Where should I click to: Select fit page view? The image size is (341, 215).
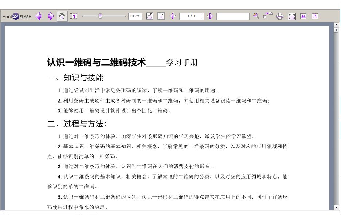point(161,16)
